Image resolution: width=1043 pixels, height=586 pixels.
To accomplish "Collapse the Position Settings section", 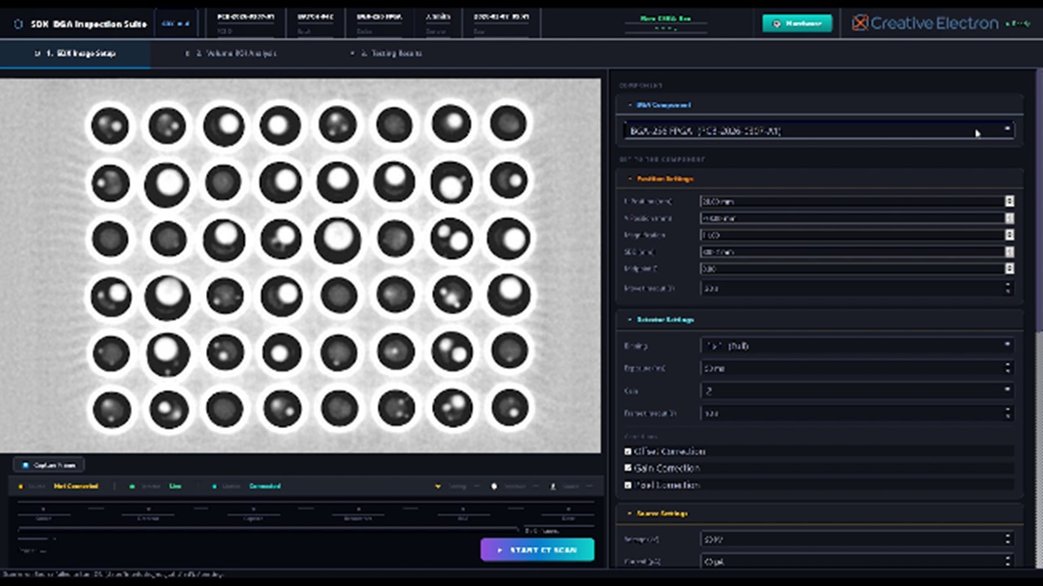I will [x=821, y=178].
